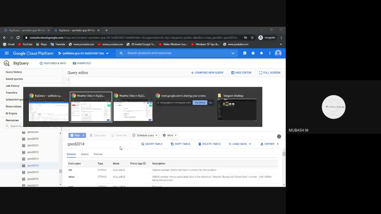Open Saved queries in left navigation
This screenshot has width=381, height=214.
(14, 79)
